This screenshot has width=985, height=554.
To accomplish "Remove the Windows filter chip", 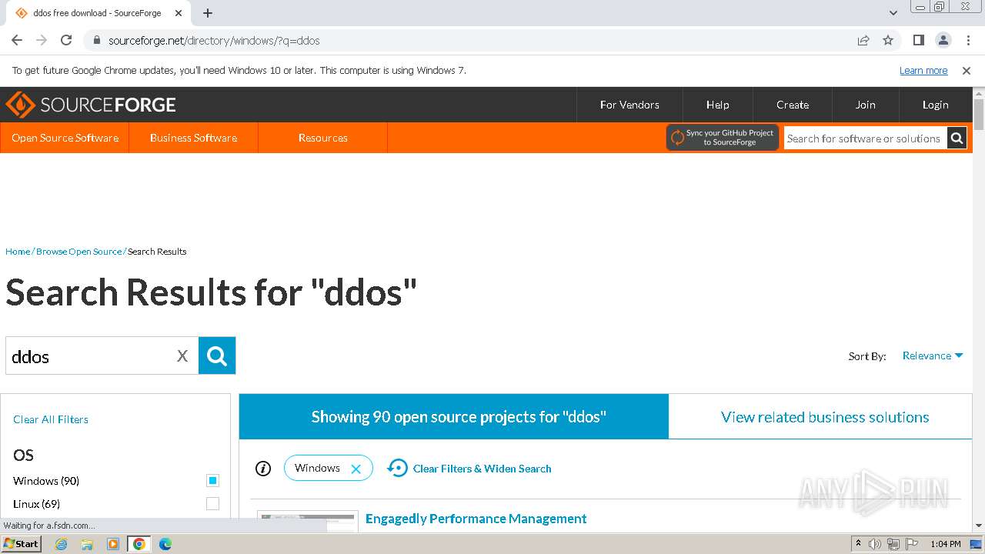I will pos(356,469).
